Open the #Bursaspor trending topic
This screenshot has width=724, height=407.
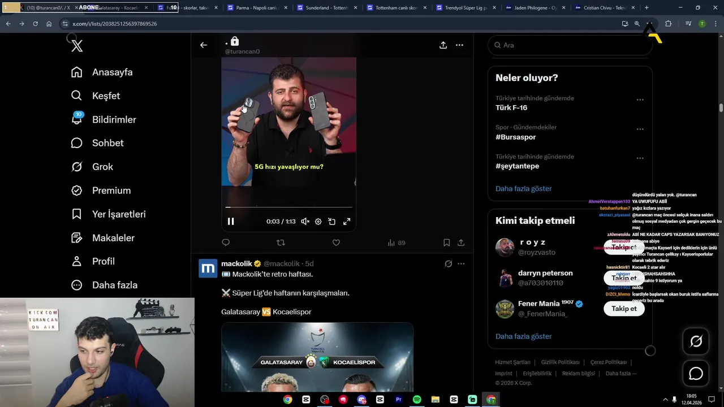point(516,137)
